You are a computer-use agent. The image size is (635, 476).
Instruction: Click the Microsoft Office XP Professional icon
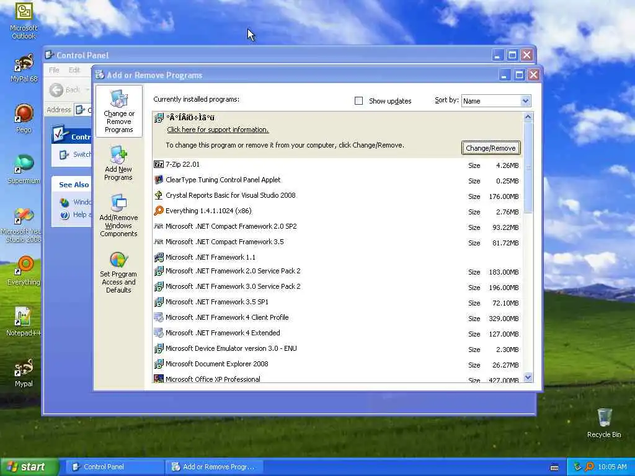tap(159, 379)
